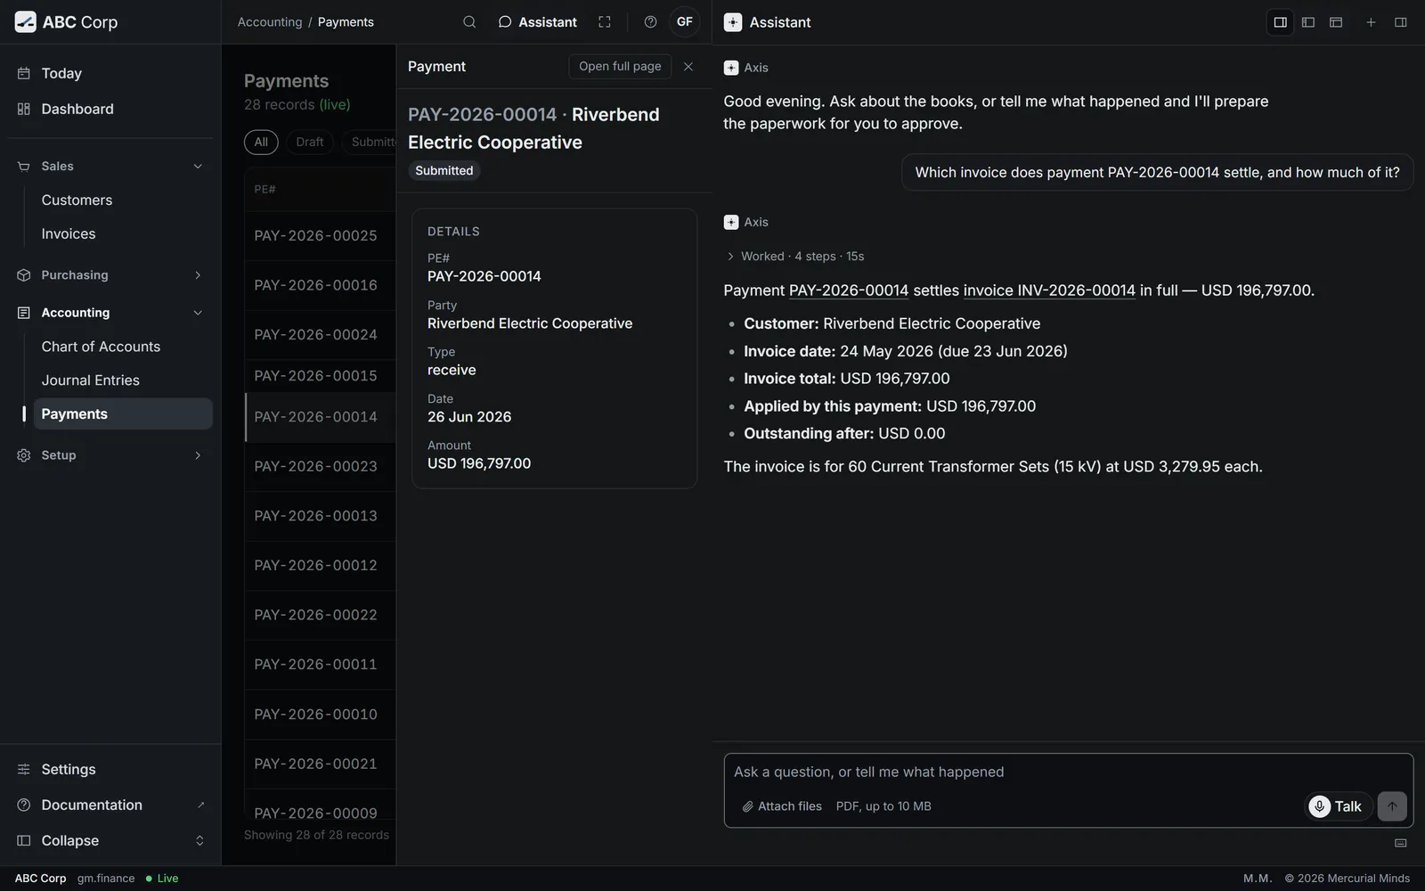Select the PAY-2026-00012 row
The width and height of the screenshot is (1425, 891).
(x=320, y=566)
